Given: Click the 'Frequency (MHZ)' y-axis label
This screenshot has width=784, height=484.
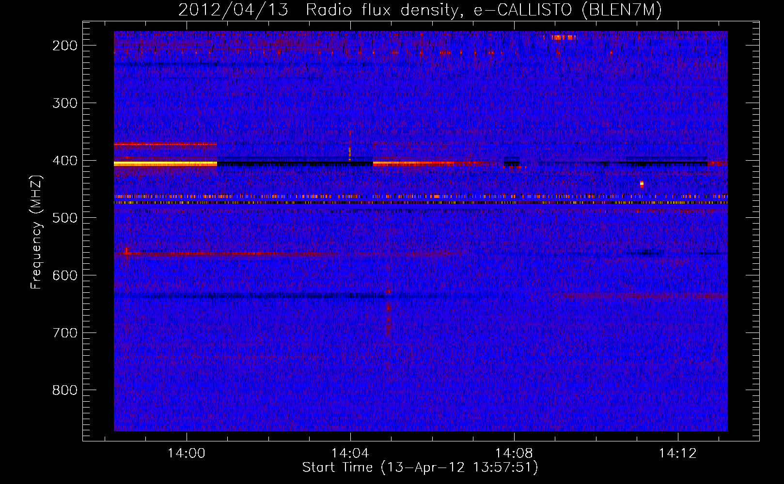Looking at the screenshot, I should click(36, 232).
